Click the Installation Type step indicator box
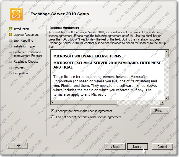This screenshot has height=157, width=179. 11,46
